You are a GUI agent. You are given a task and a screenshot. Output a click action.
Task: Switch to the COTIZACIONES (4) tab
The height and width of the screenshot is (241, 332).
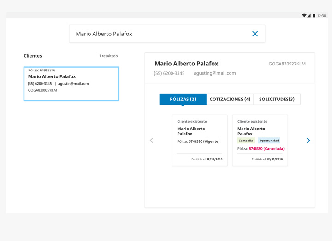[230, 99]
